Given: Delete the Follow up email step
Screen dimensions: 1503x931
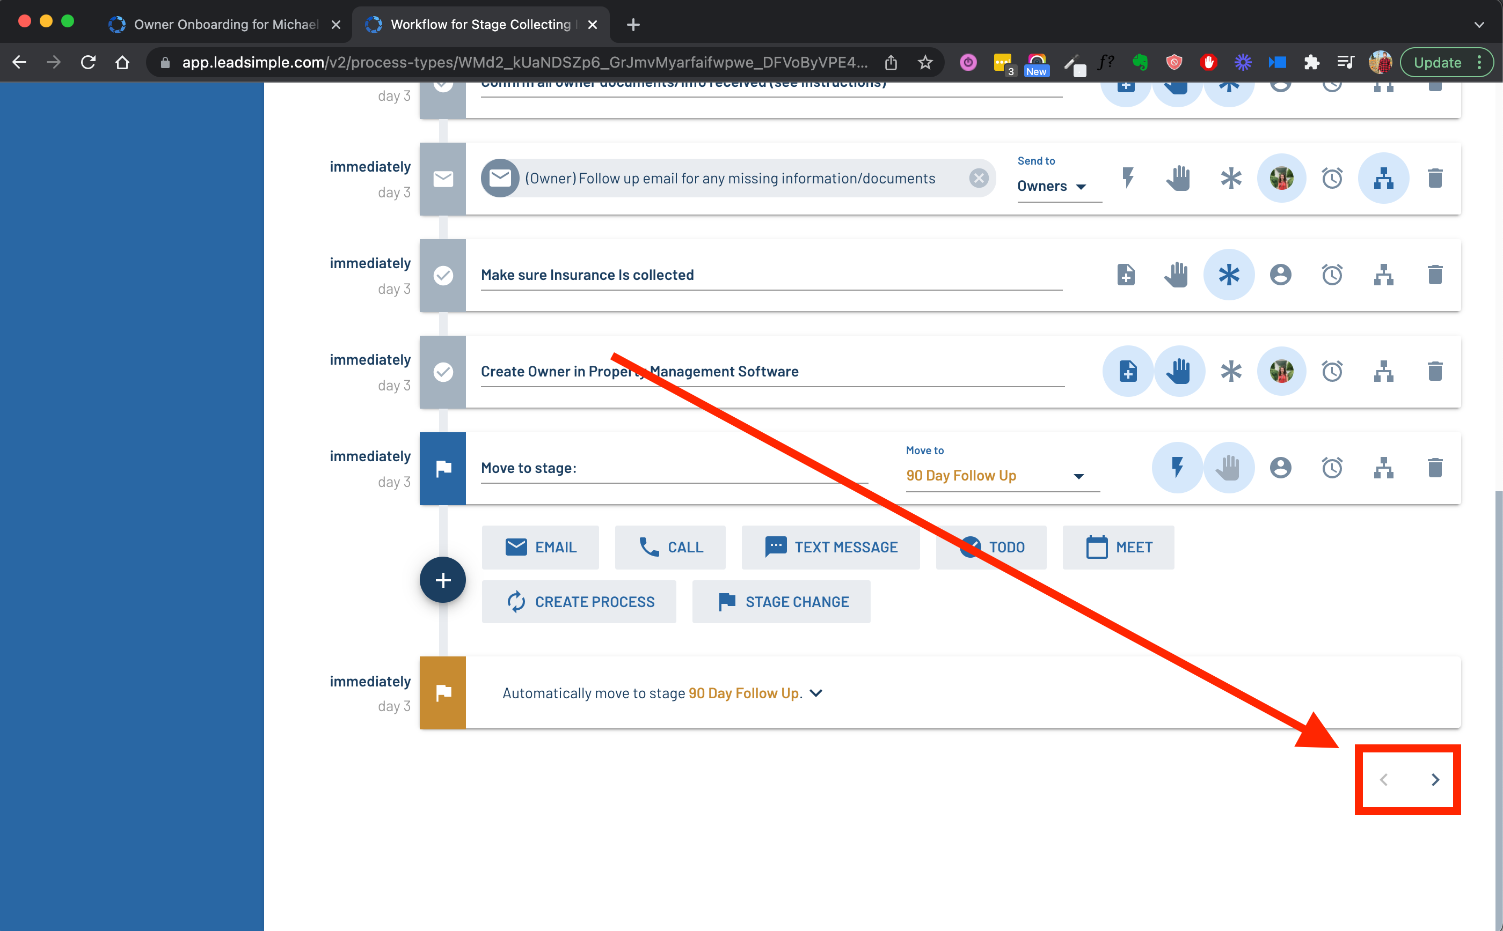Looking at the screenshot, I should pyautogui.click(x=1435, y=178).
